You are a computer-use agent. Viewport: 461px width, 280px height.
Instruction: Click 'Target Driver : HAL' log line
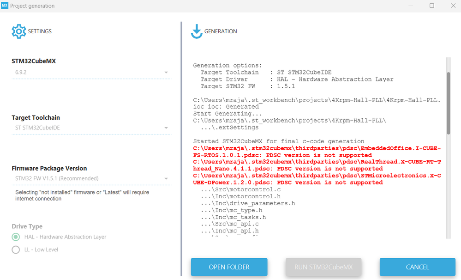click(297, 79)
